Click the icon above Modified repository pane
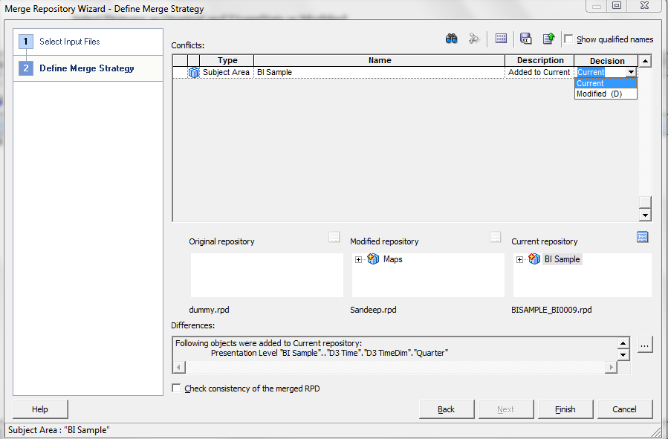This screenshot has width=668, height=439. 495,236
